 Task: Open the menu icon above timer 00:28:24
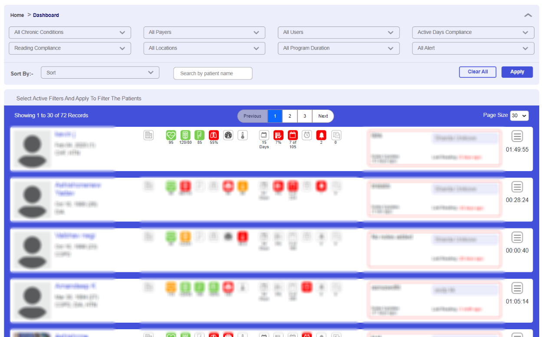pyautogui.click(x=517, y=187)
